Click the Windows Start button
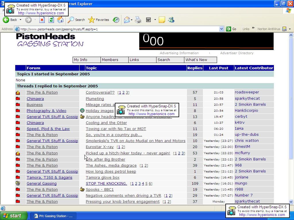294x220 pixels. [x=13, y=216]
